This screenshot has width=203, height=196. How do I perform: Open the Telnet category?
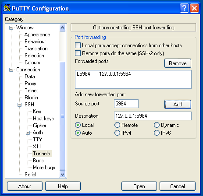[x=31, y=91]
